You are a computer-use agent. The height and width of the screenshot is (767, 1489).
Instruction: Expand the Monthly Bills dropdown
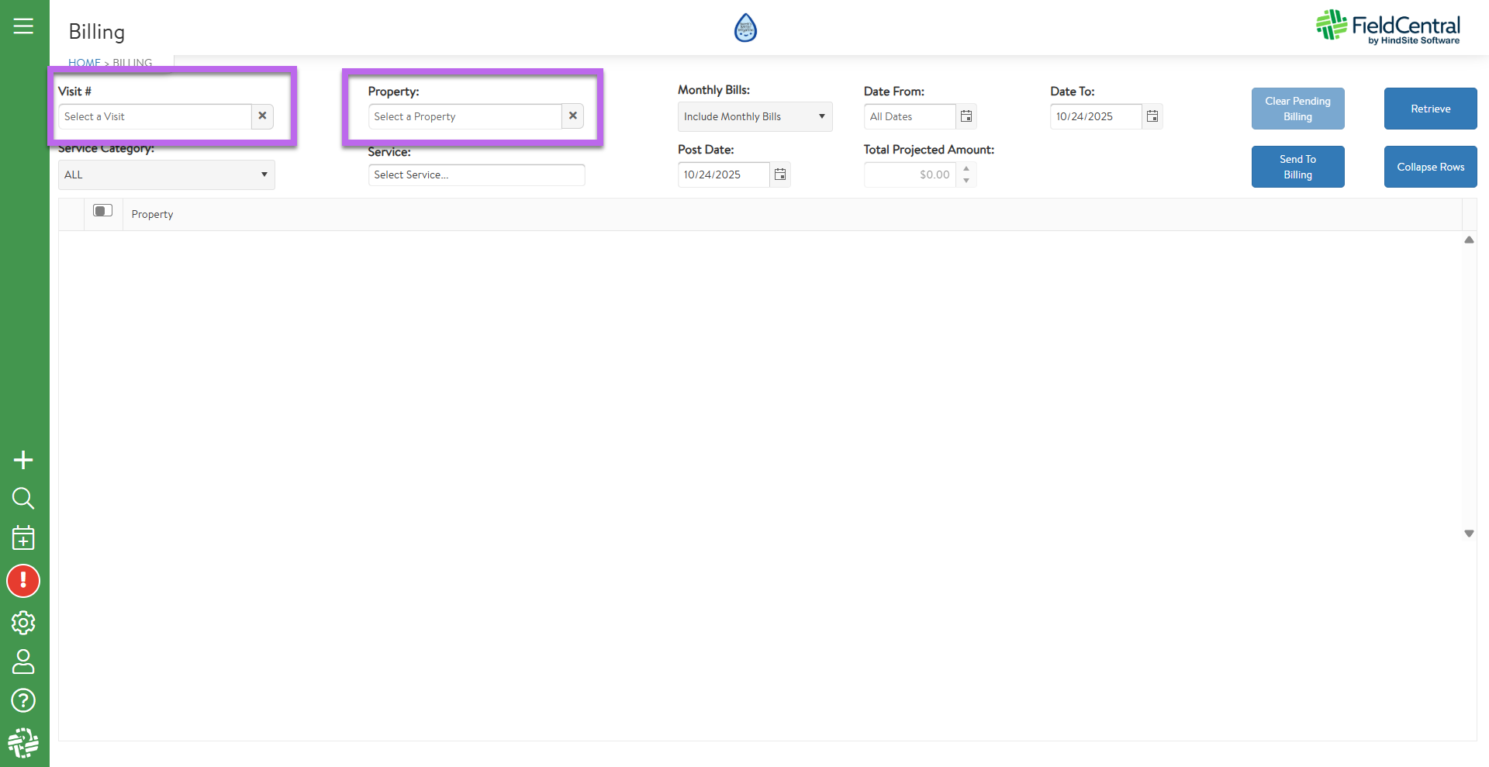coord(821,116)
